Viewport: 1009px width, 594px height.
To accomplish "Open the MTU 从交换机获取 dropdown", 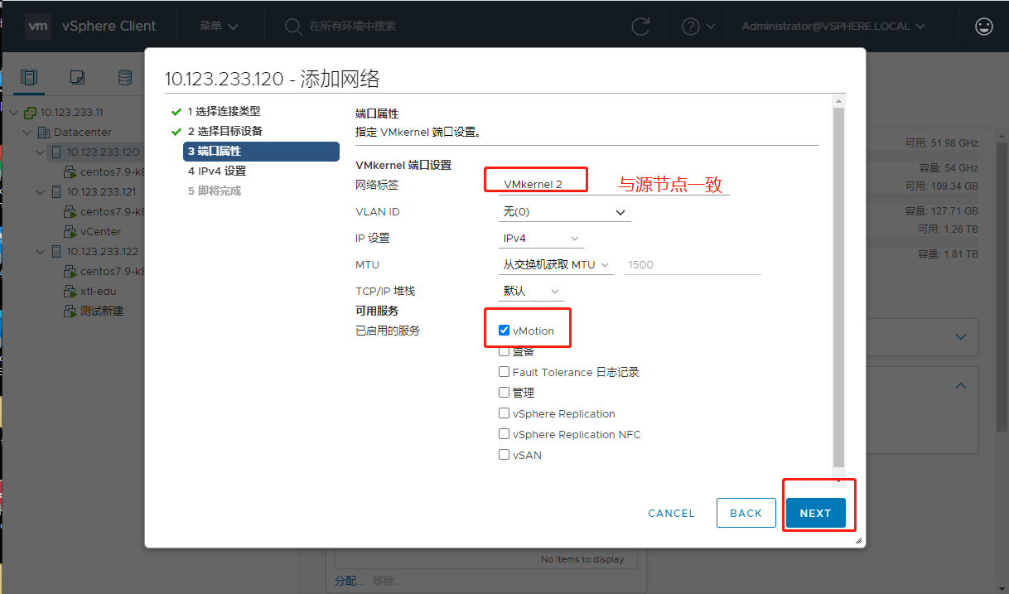I will pyautogui.click(x=555, y=265).
